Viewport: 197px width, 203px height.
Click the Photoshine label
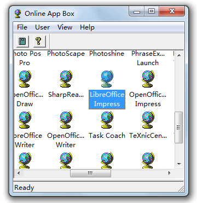pos(107,54)
